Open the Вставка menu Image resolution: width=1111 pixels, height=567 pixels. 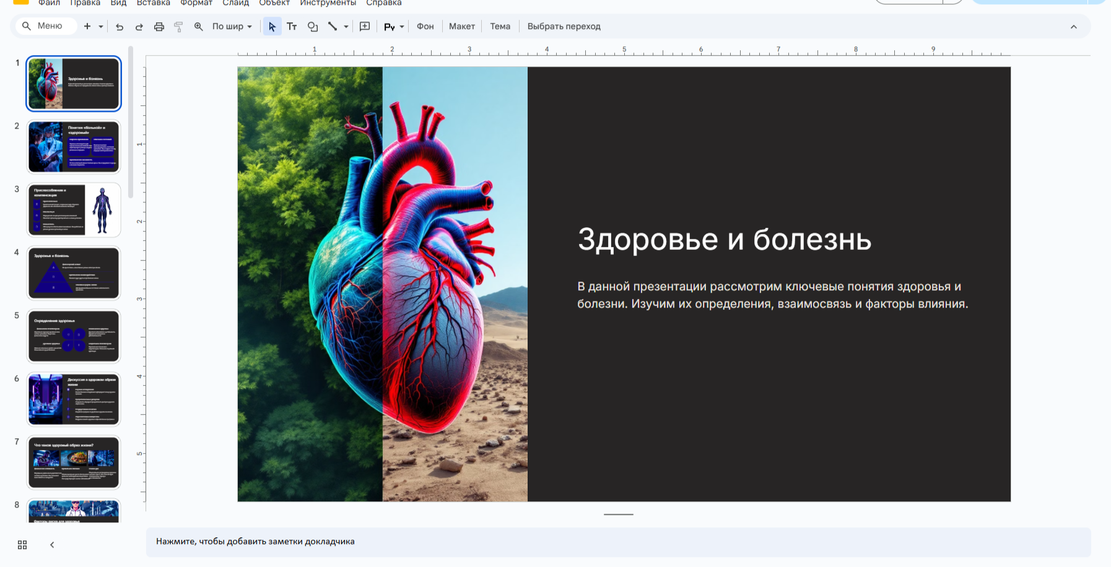(x=153, y=3)
